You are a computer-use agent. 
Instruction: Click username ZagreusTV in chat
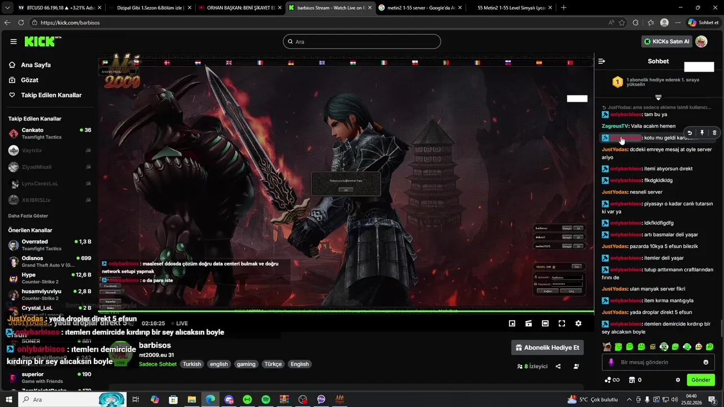(615, 126)
